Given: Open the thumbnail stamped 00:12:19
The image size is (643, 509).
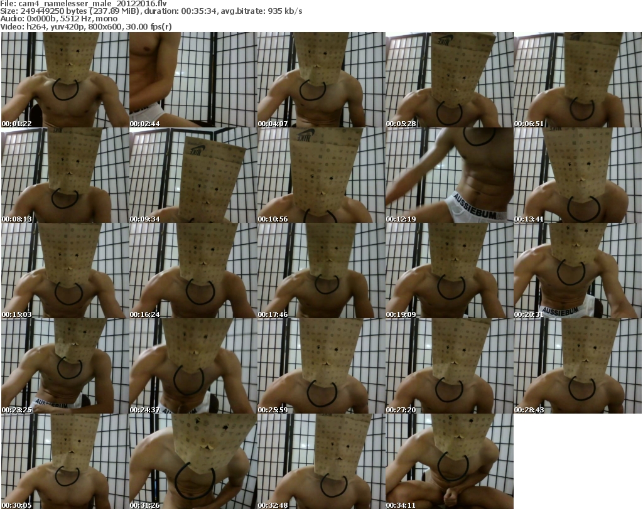Looking at the screenshot, I should pos(449,175).
